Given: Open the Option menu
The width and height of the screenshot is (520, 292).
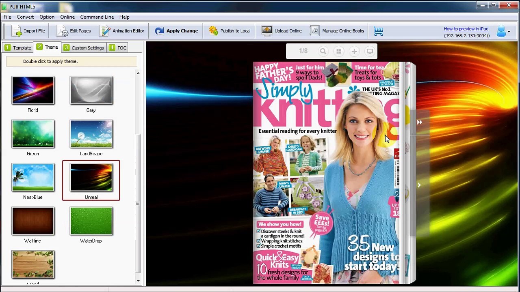Looking at the screenshot, I should [47, 17].
